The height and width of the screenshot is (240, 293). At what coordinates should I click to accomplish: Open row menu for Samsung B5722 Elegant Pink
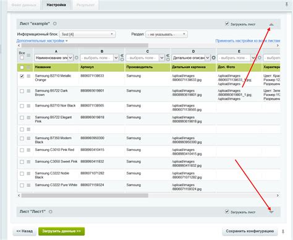[28, 118]
